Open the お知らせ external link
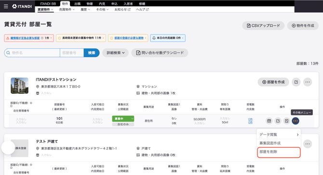This screenshot has width=323, height=175. [x=122, y=10]
